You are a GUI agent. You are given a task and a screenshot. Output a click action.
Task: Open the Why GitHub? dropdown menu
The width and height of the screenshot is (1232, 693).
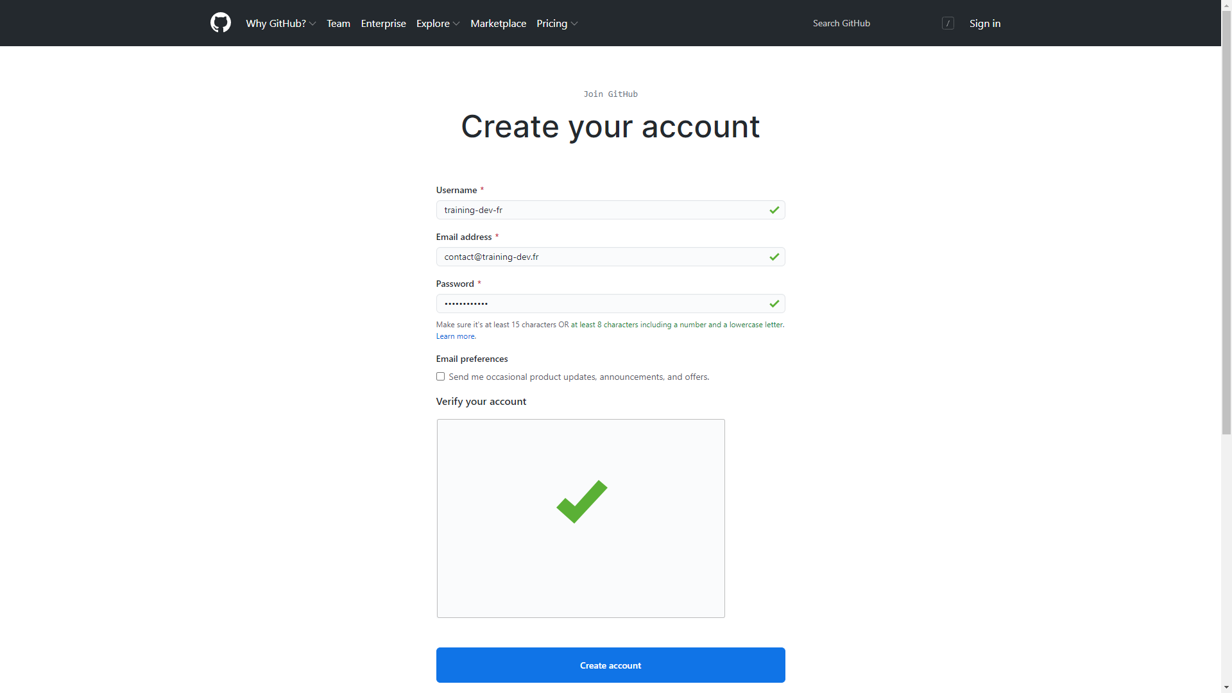coord(281,23)
